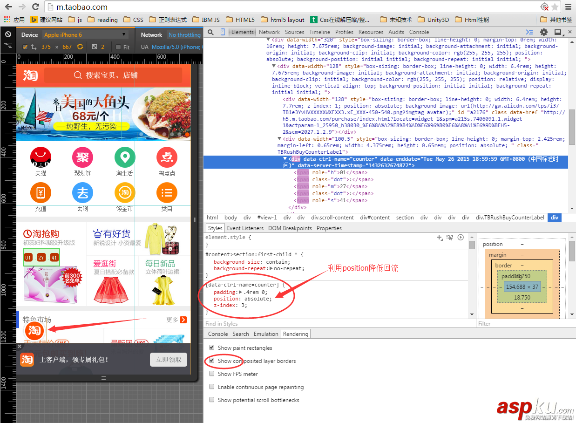Image resolution: width=576 pixels, height=423 pixels.
Task: Open the 建议网站 bookmark
Action: [x=47, y=20]
